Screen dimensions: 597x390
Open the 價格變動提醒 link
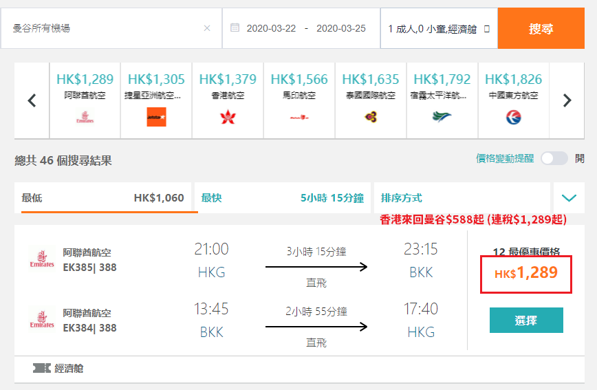click(x=504, y=158)
